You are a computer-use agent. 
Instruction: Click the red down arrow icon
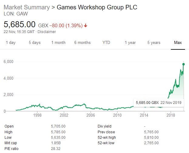click(x=86, y=25)
